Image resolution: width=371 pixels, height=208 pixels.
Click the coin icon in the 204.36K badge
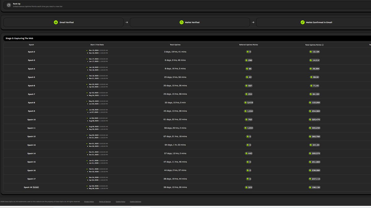click(x=310, y=111)
